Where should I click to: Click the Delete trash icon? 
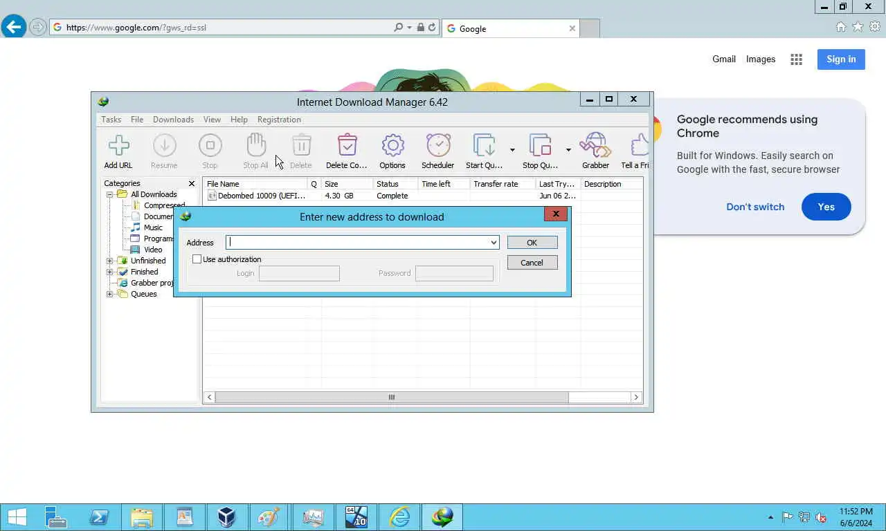point(301,146)
